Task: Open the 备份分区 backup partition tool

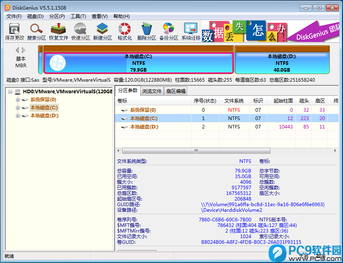Action: click(169, 32)
